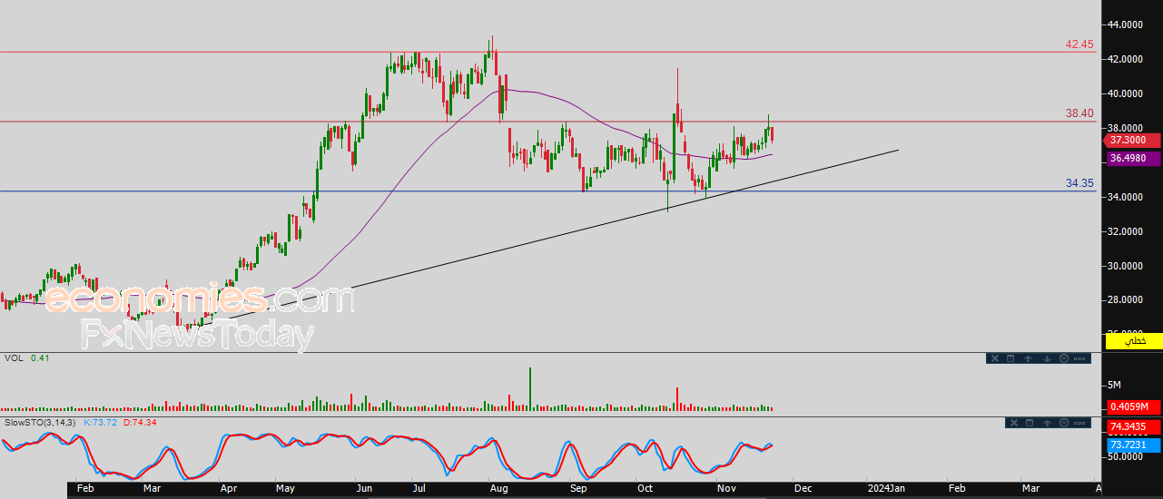Viewport: 1163px width, 499px height.
Task: Click the Dec label on time axis
Action: pos(803,488)
